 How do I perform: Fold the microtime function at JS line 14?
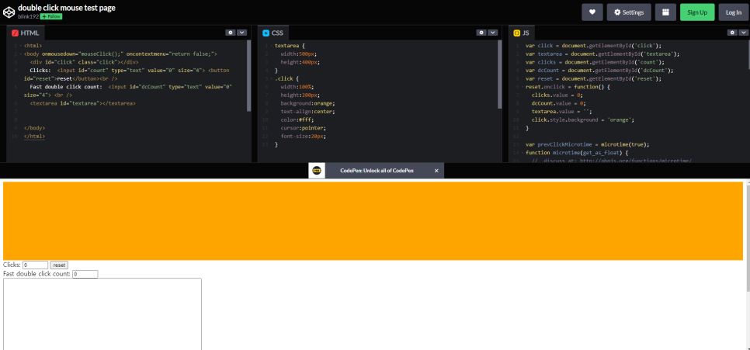[523, 153]
